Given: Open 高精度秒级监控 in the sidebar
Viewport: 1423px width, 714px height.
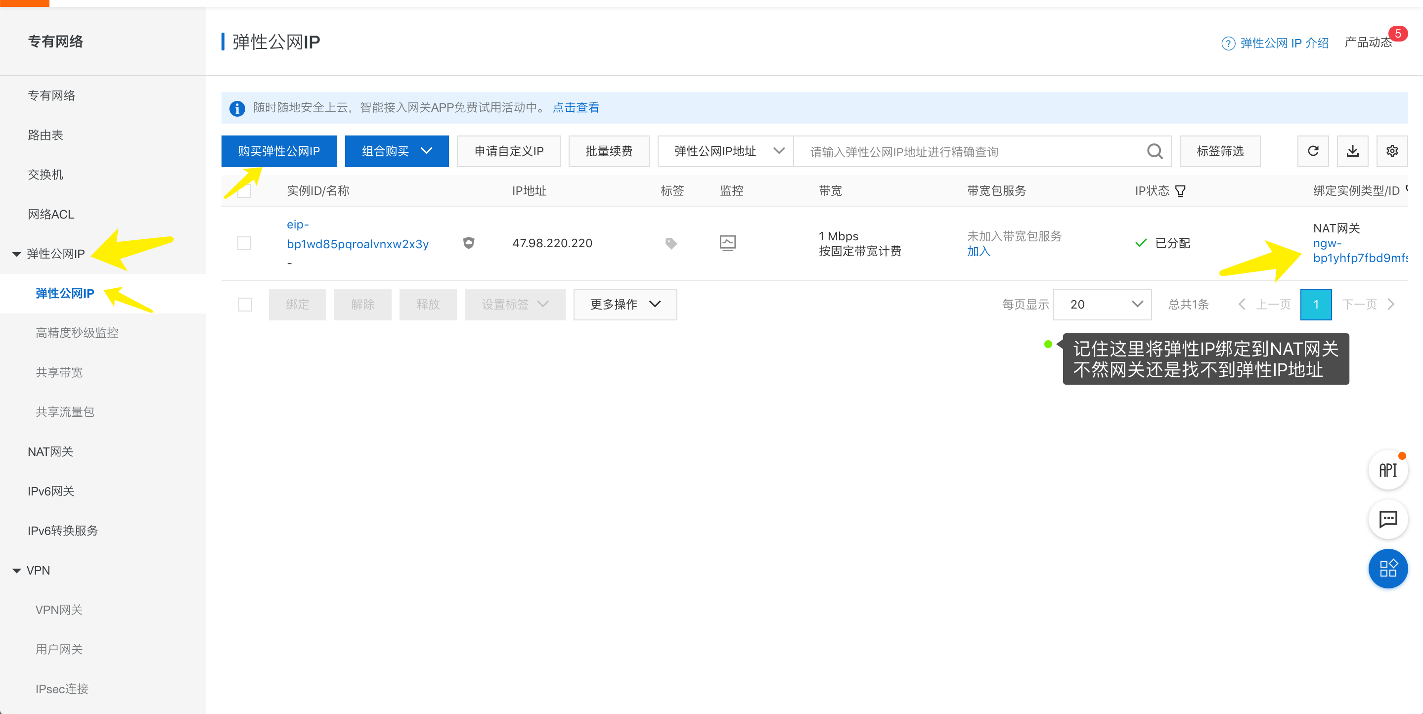Looking at the screenshot, I should click(77, 333).
